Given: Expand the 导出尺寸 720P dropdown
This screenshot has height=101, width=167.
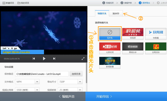Looking at the screenshot, I should coord(80,82).
